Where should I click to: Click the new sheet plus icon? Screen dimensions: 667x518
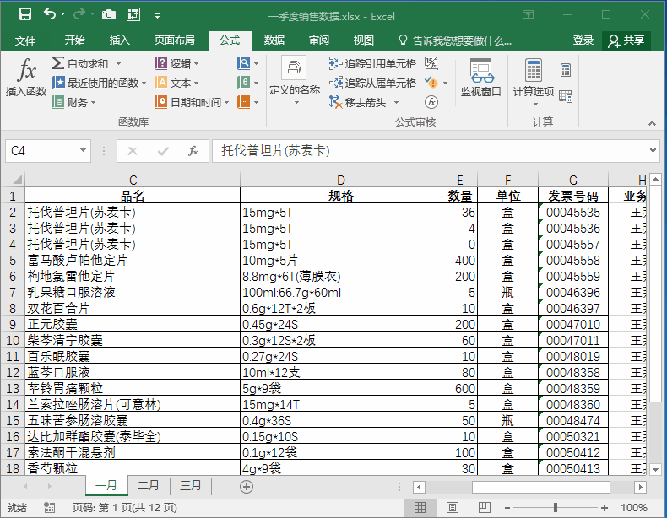click(x=247, y=487)
